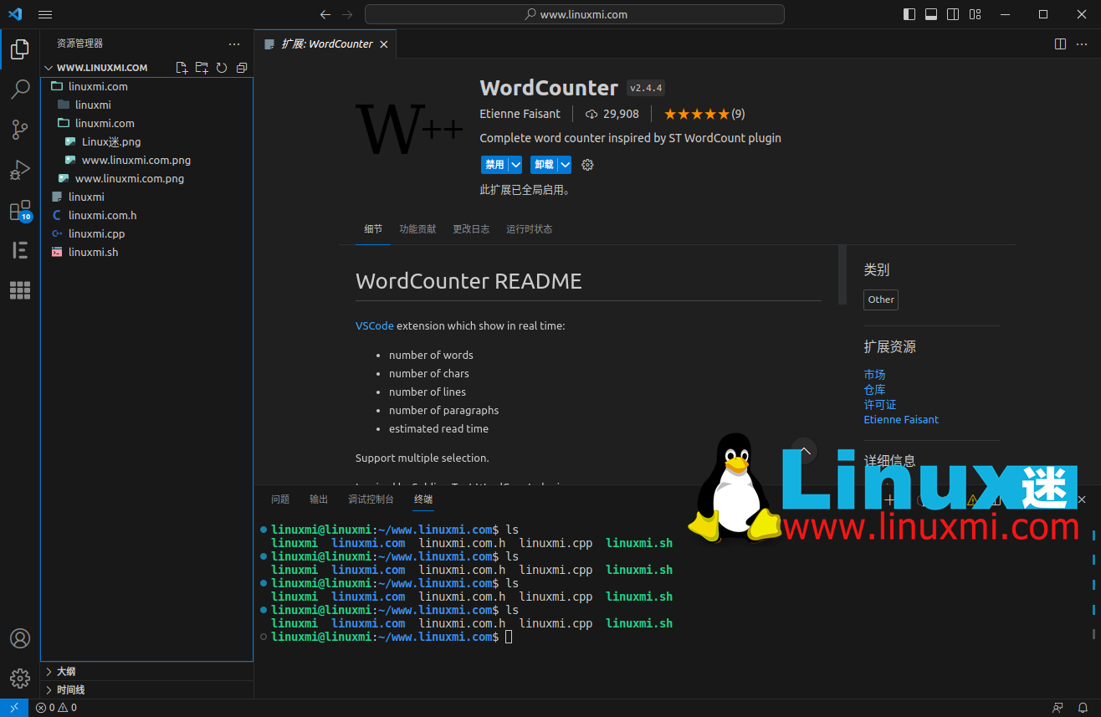Follow the VSCode link in README
The image size is (1101, 717).
pos(374,325)
